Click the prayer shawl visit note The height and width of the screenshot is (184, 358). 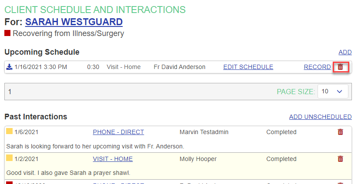(x=68, y=173)
